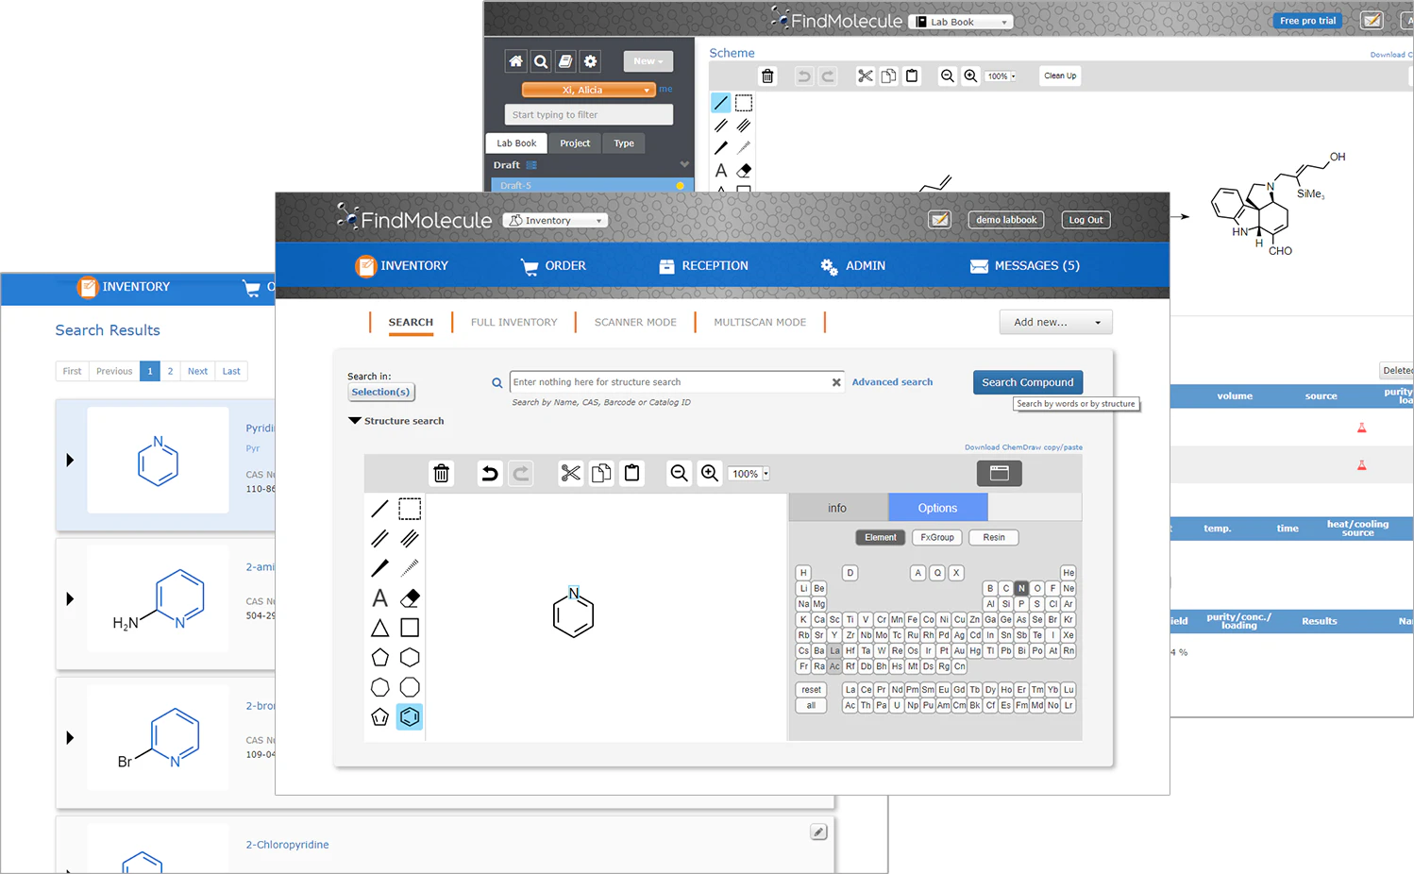The width and height of the screenshot is (1414, 874).
Task: Clear the canvas using the trash icon
Action: [x=441, y=473]
